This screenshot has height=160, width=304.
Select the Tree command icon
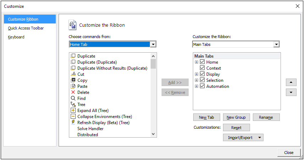[73, 105]
